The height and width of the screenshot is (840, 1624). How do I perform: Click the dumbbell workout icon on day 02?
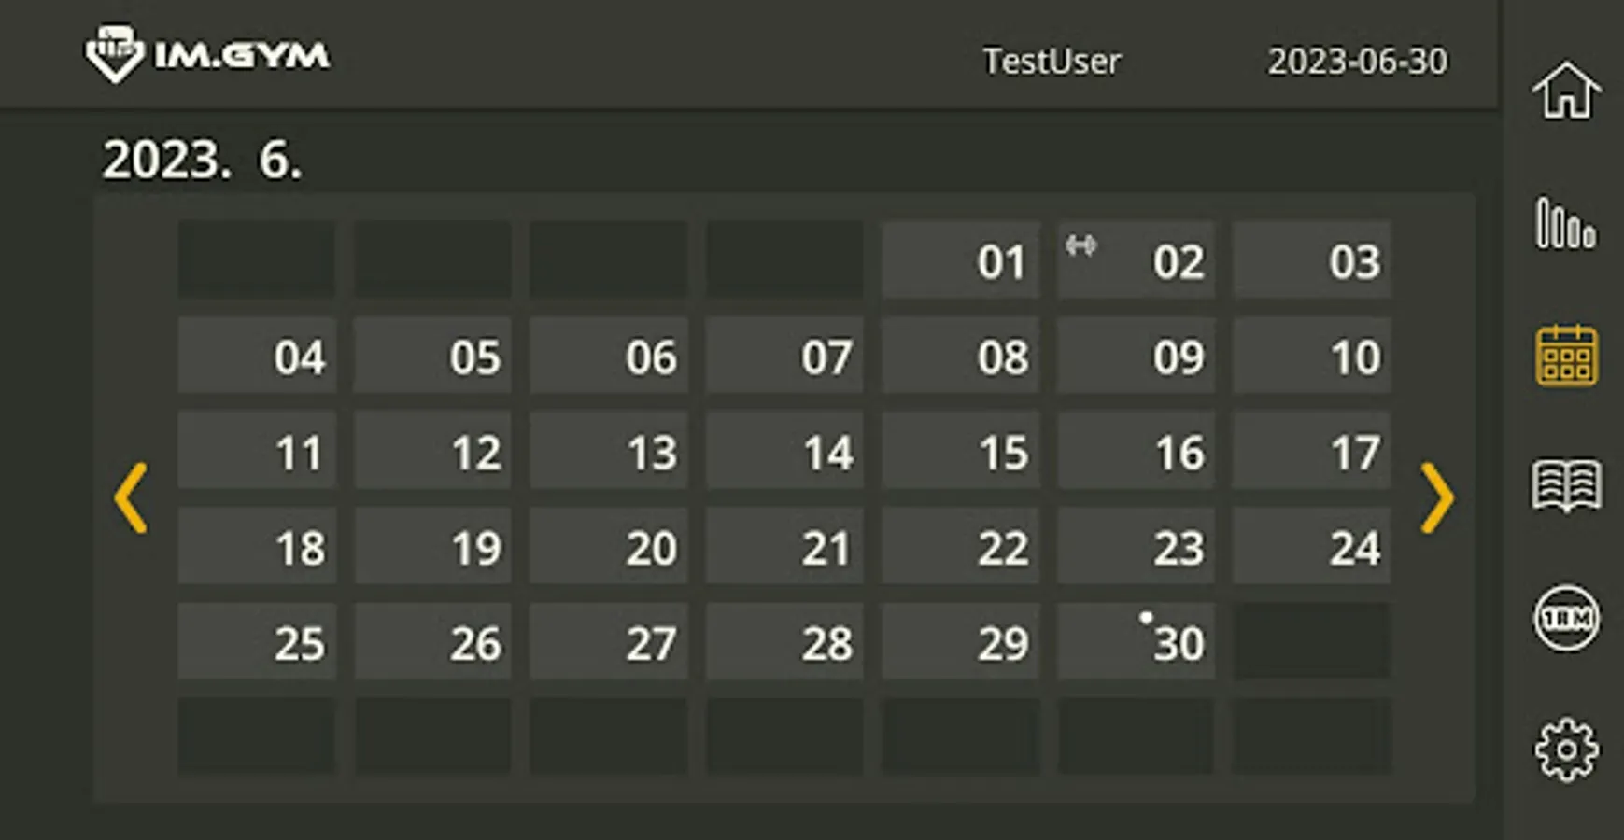tap(1080, 245)
